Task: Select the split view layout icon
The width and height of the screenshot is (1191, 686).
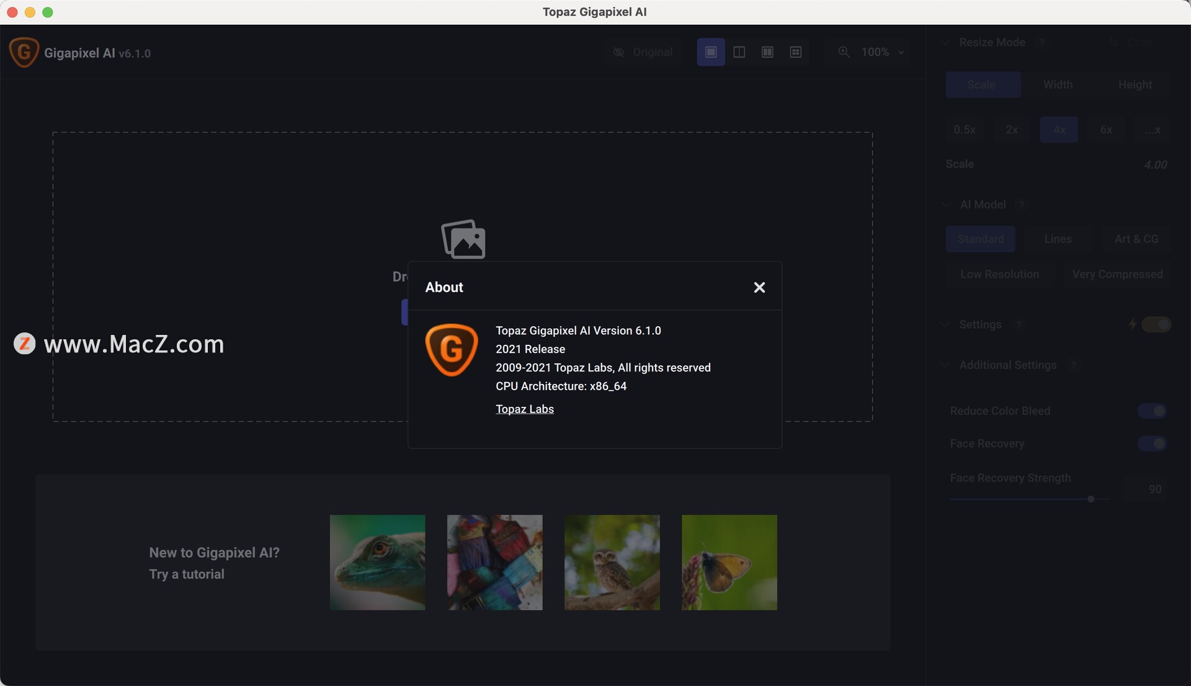Action: pyautogui.click(x=739, y=52)
